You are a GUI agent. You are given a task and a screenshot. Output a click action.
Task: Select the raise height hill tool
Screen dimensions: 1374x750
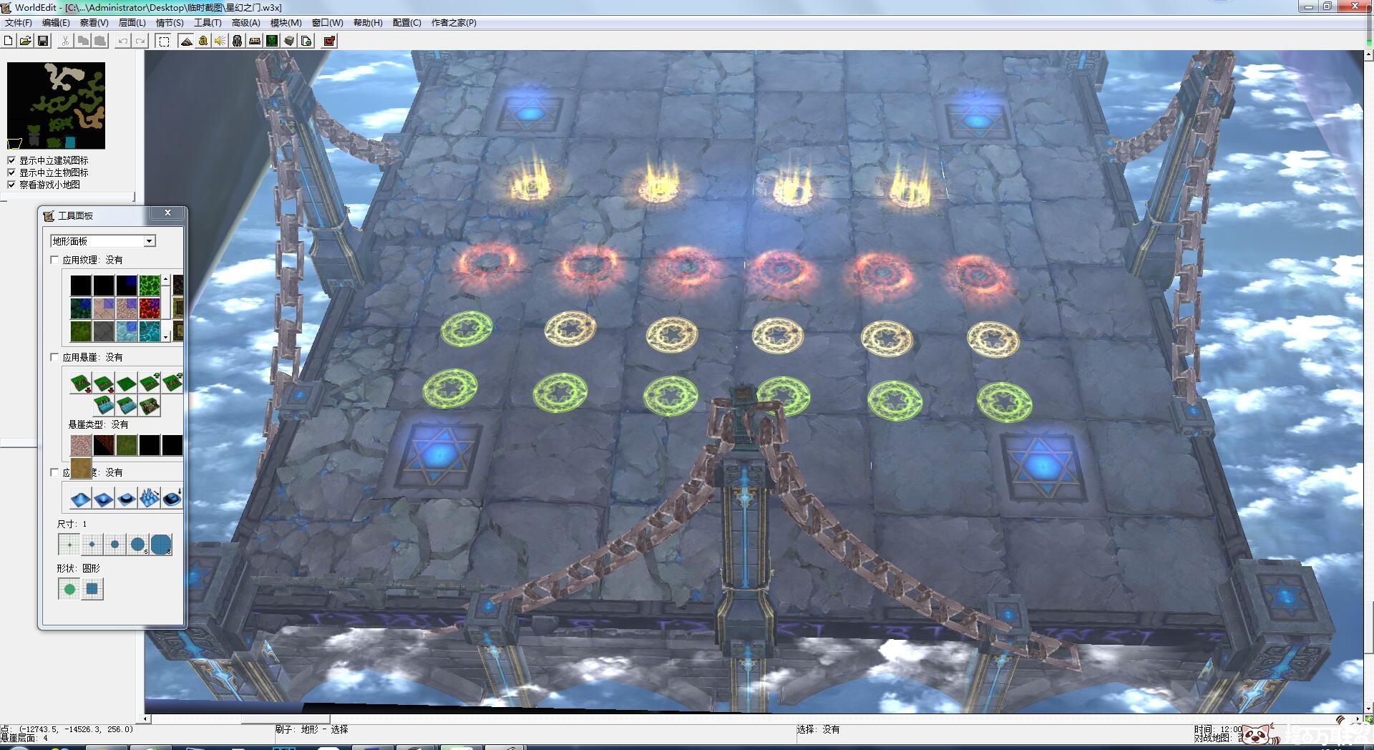pyautogui.click(x=81, y=498)
